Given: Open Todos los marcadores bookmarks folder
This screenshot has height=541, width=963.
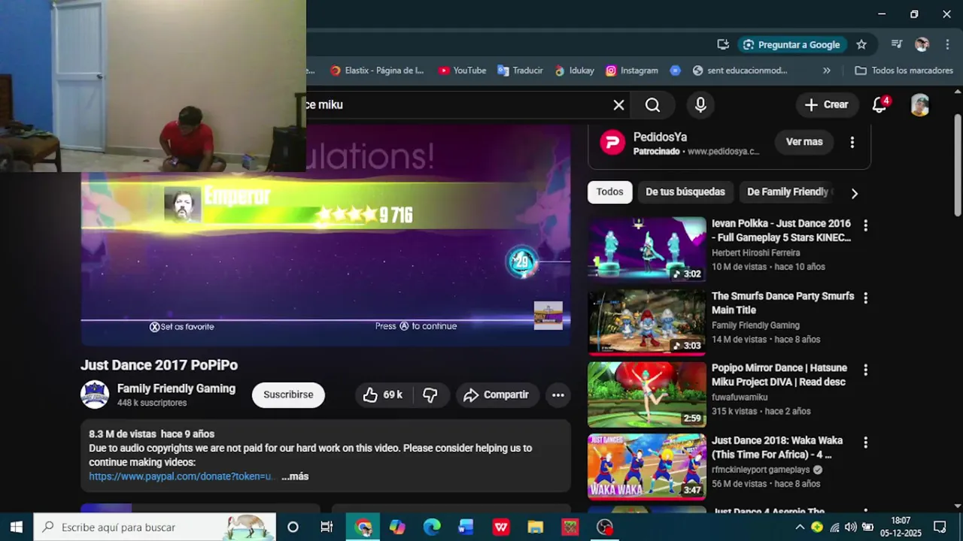Looking at the screenshot, I should point(904,71).
